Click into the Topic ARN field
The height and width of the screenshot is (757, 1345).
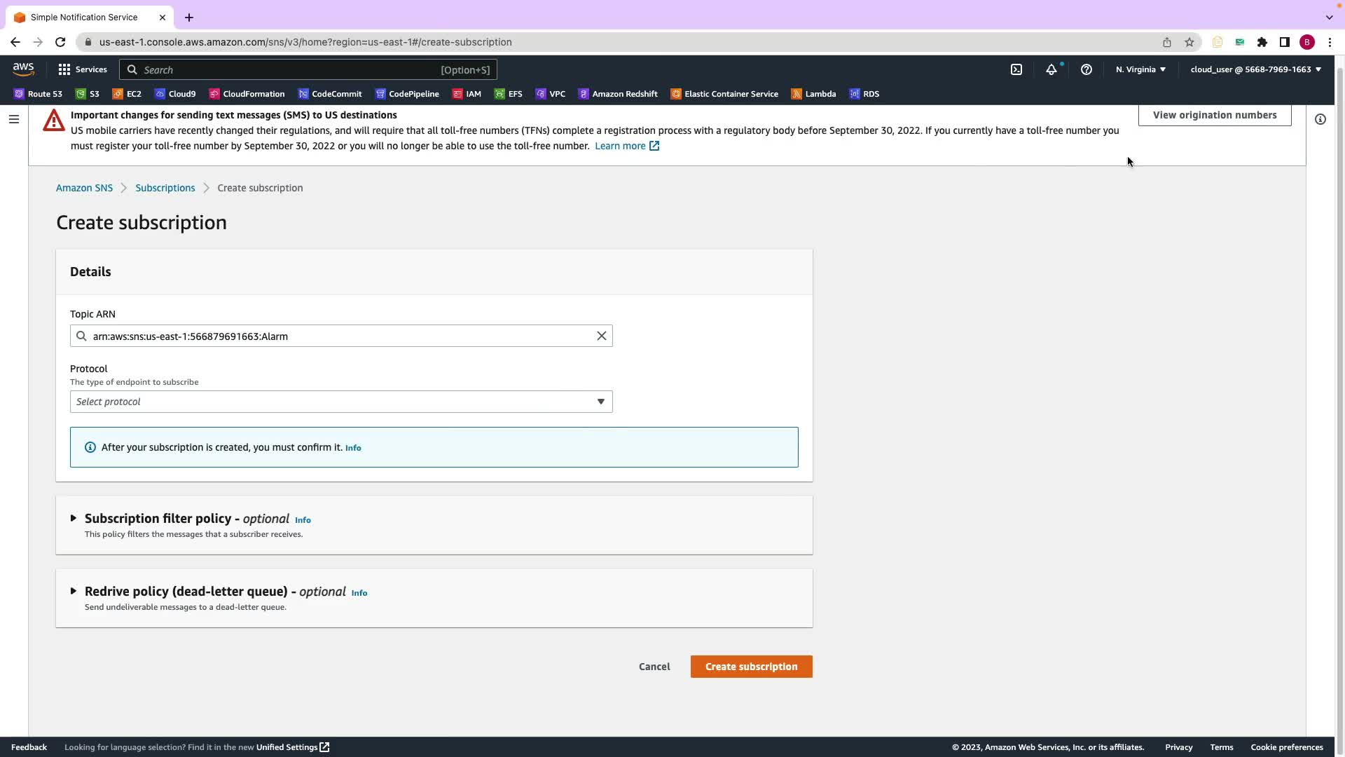tap(336, 336)
